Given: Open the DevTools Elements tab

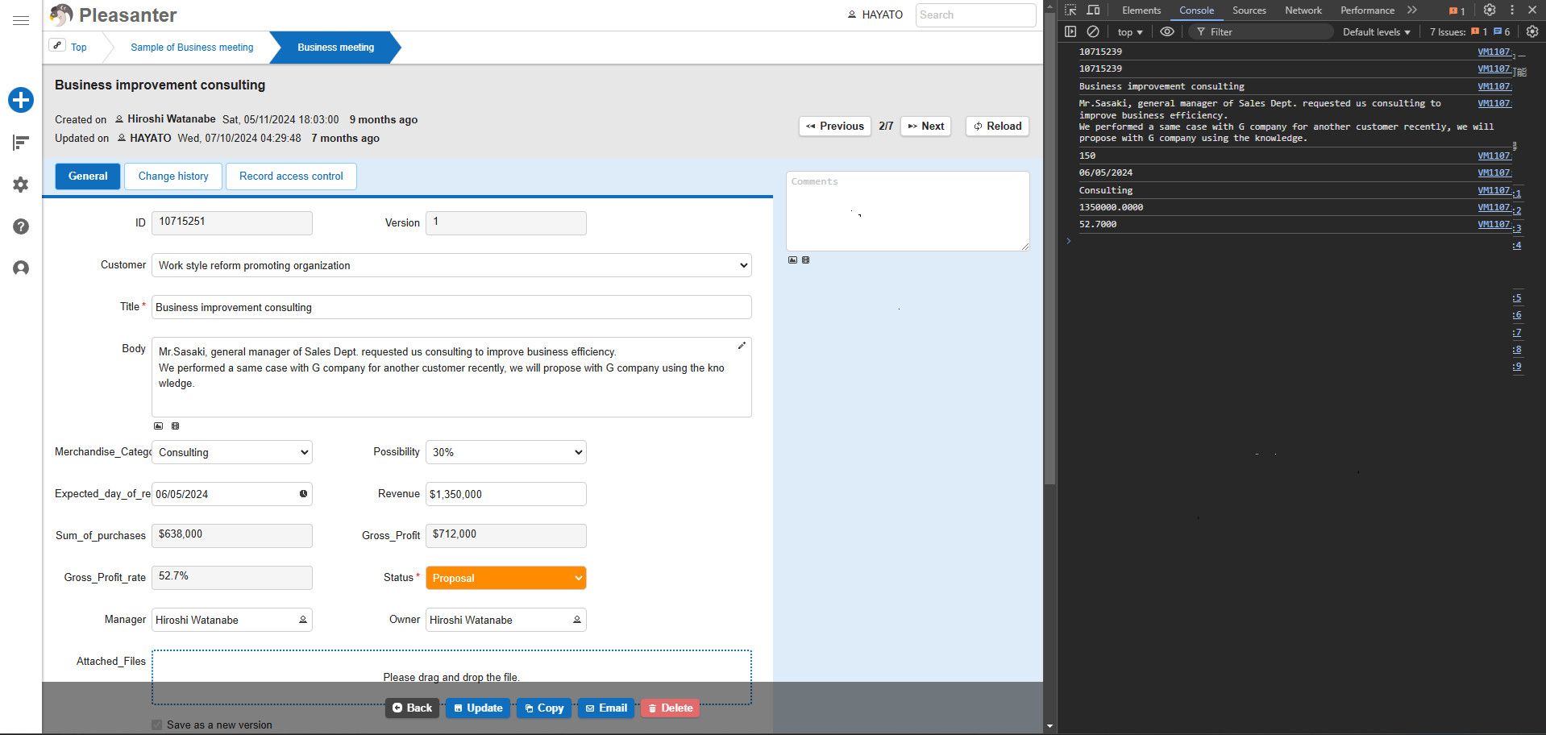Looking at the screenshot, I should [1141, 10].
